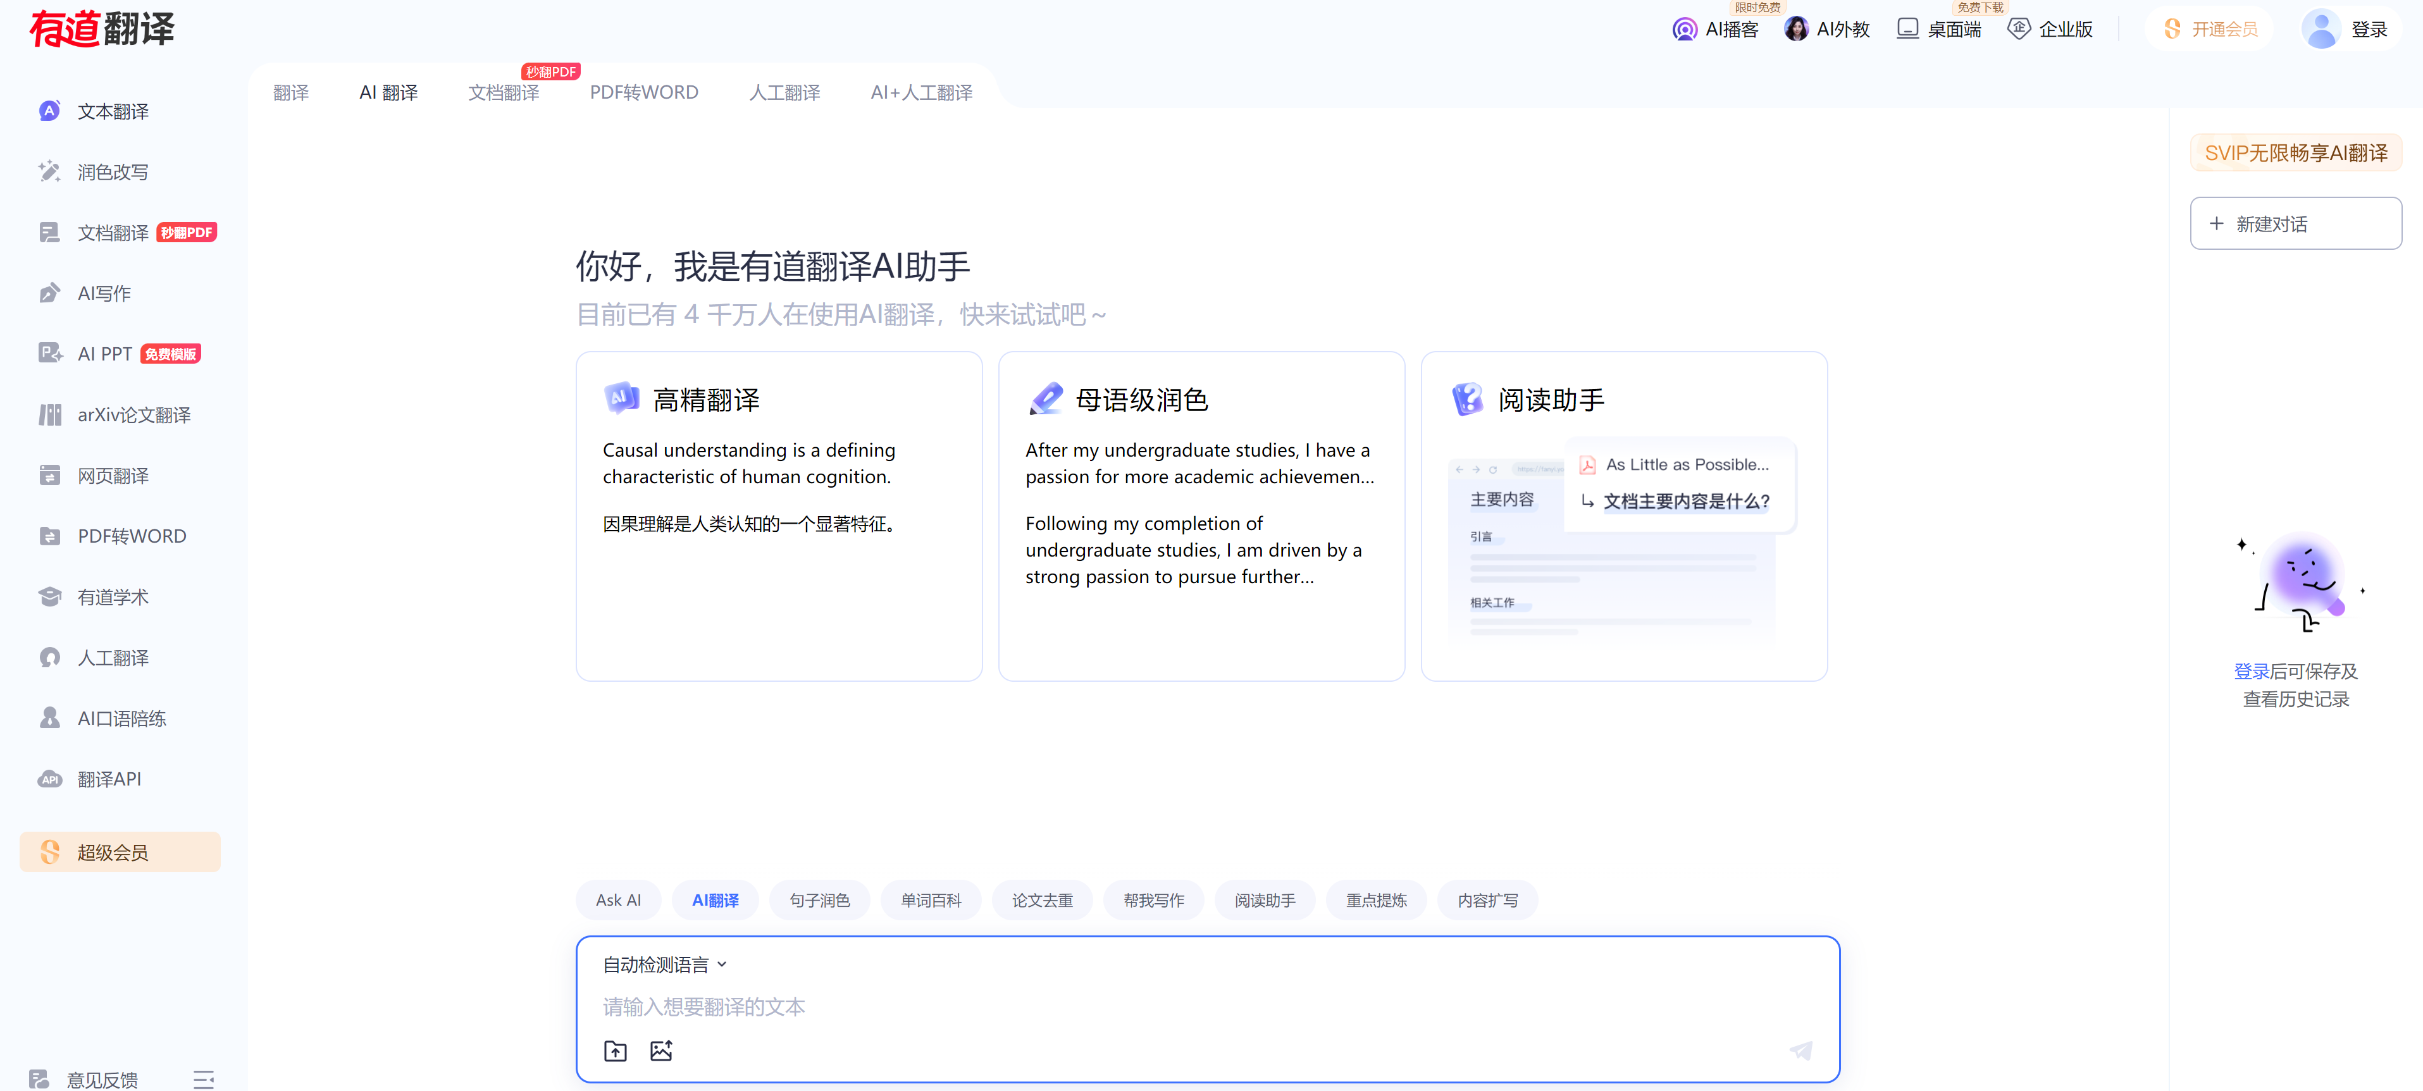Open arXiv论文翻译 from the sidebar
The image size is (2423, 1091).
[x=133, y=415]
